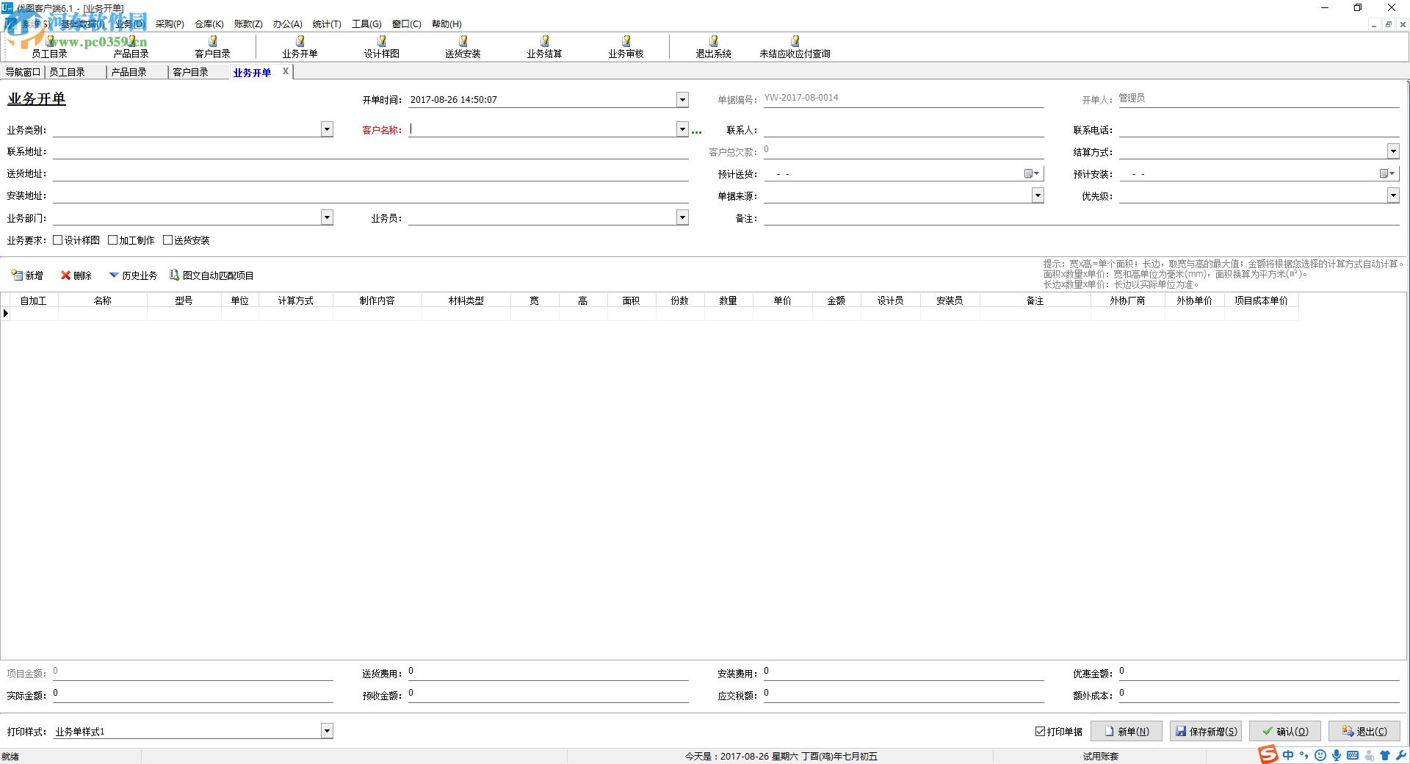Uncheck the 打印单据 checkbox
The width and height of the screenshot is (1410, 764).
(1040, 732)
